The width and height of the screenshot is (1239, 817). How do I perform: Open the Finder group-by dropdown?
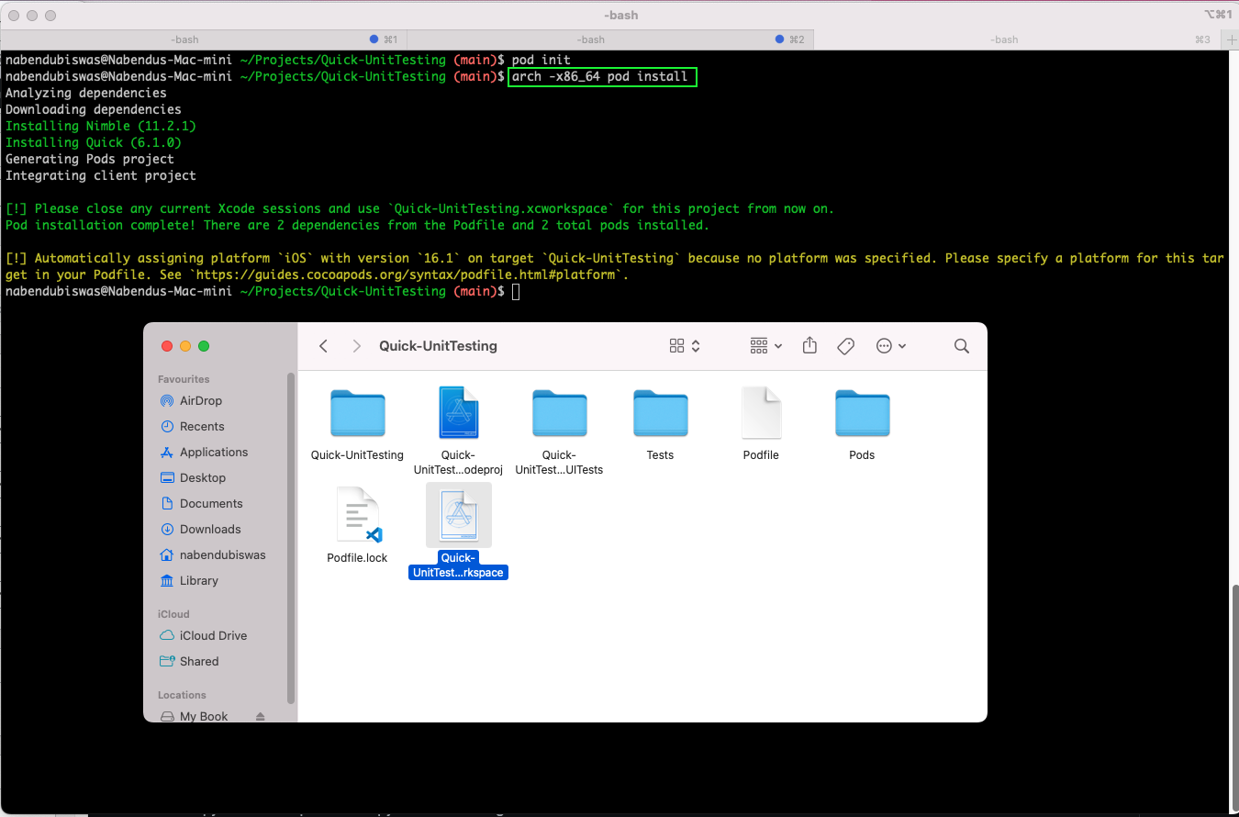[x=765, y=346]
